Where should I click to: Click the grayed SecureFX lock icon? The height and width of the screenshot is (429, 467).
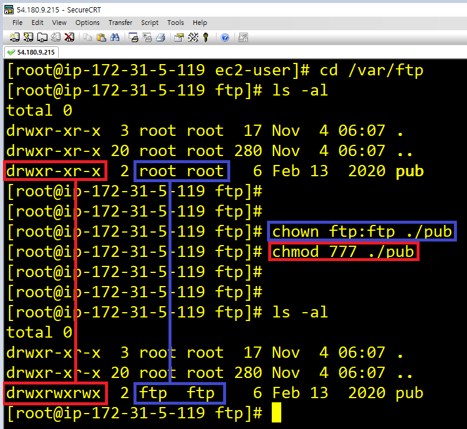coord(243,37)
